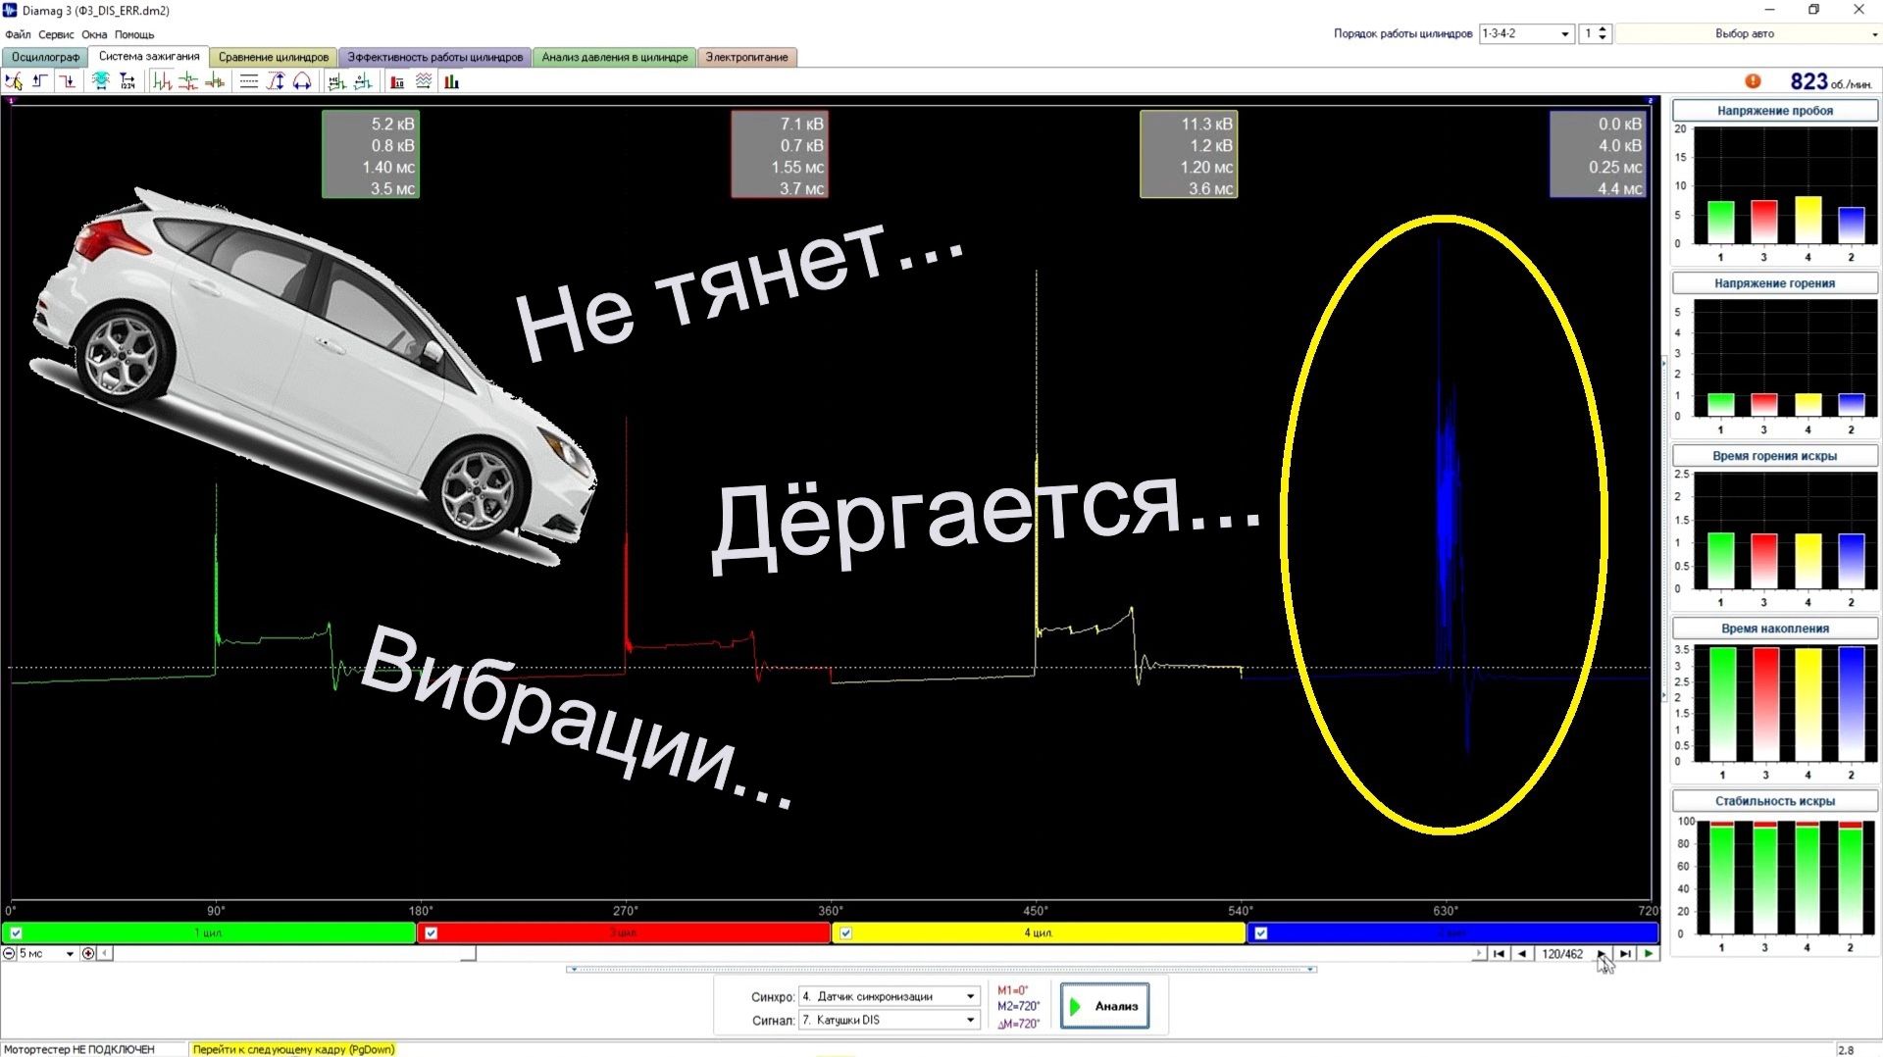
Task: Click the yellow 4 цил. color bar
Action: pos(1039,933)
